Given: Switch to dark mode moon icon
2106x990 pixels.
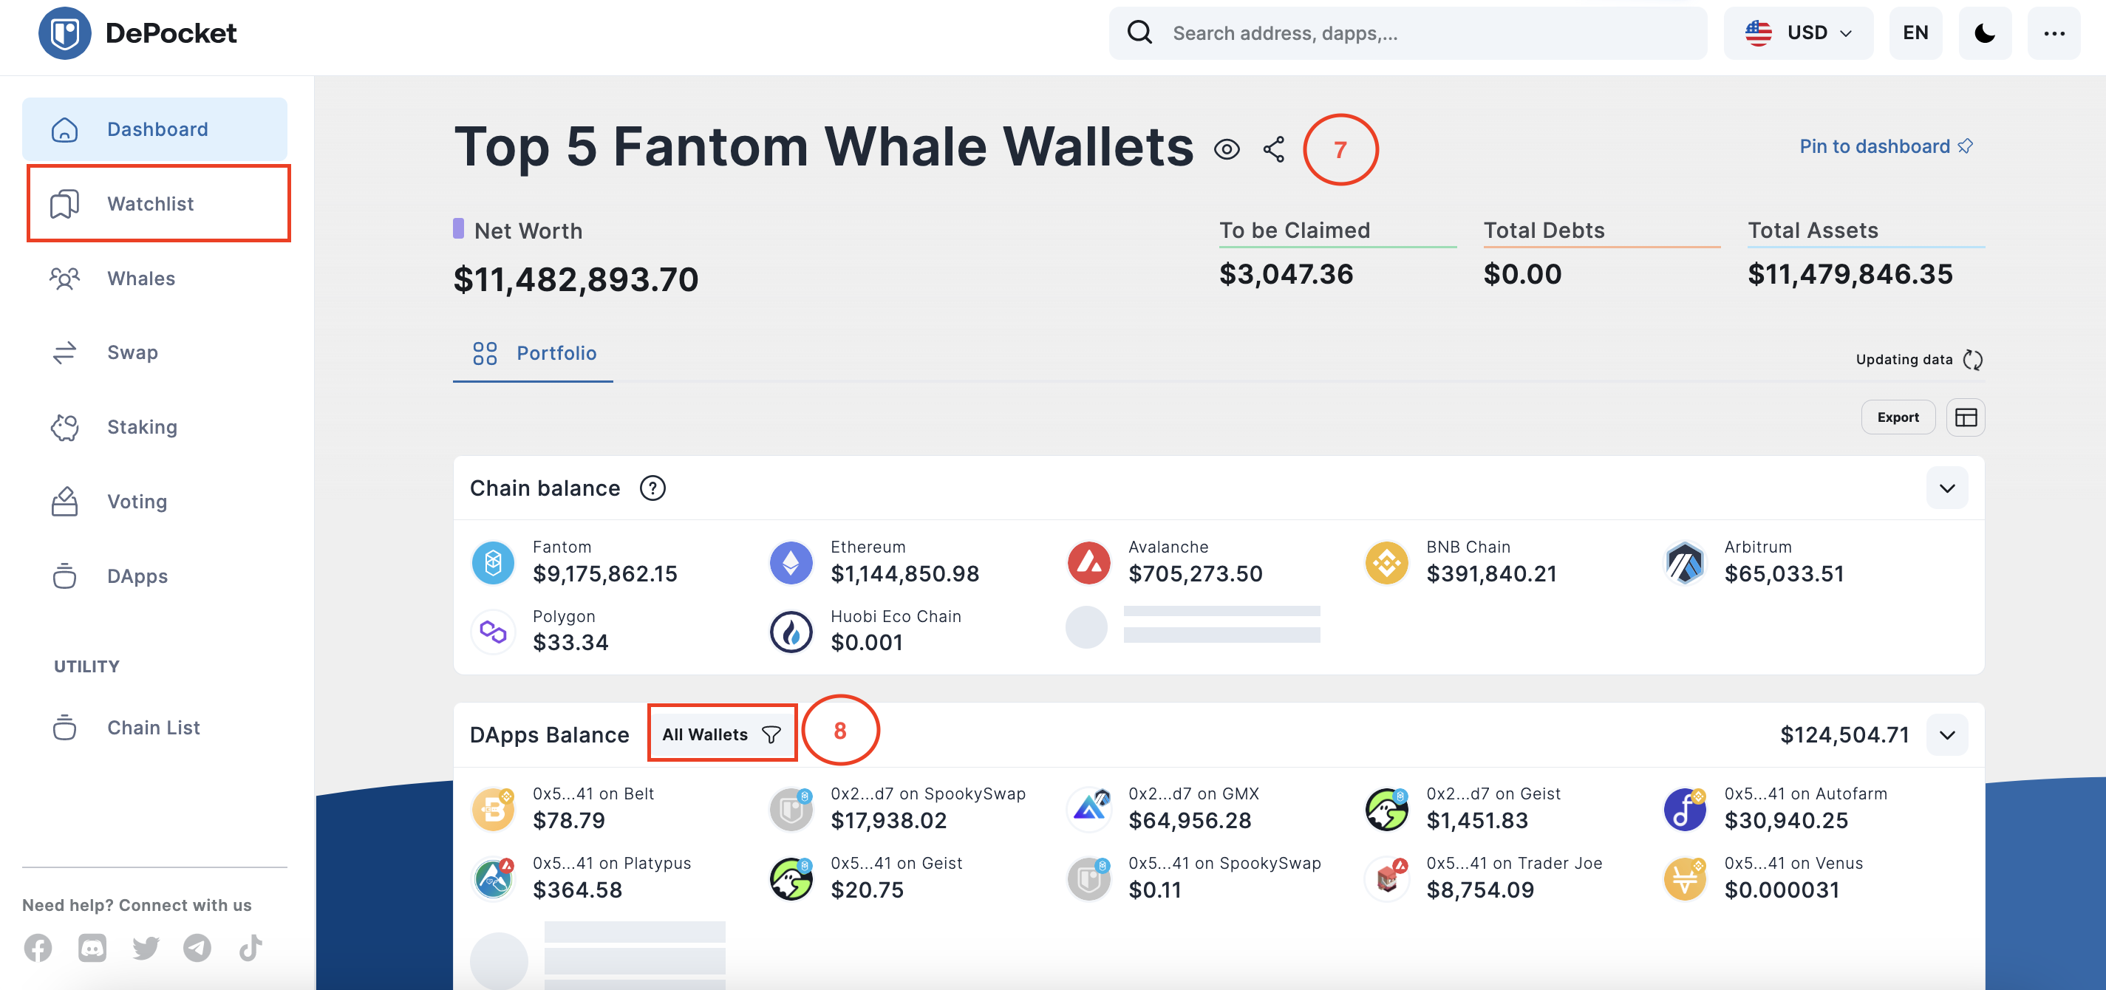Looking at the screenshot, I should point(1984,33).
